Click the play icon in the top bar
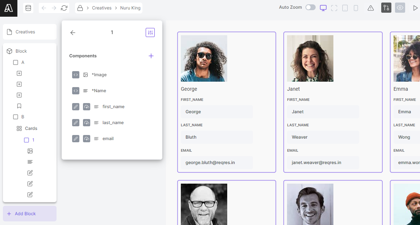Viewport: 420px width, 225px height. point(415,8)
